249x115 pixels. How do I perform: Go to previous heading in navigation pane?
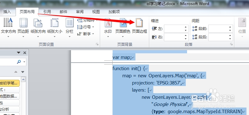(16, 72)
